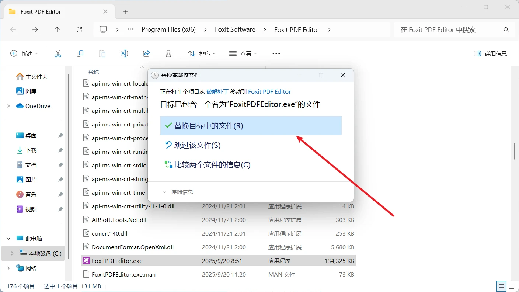Click the Copy icon in the toolbar

coord(80,53)
